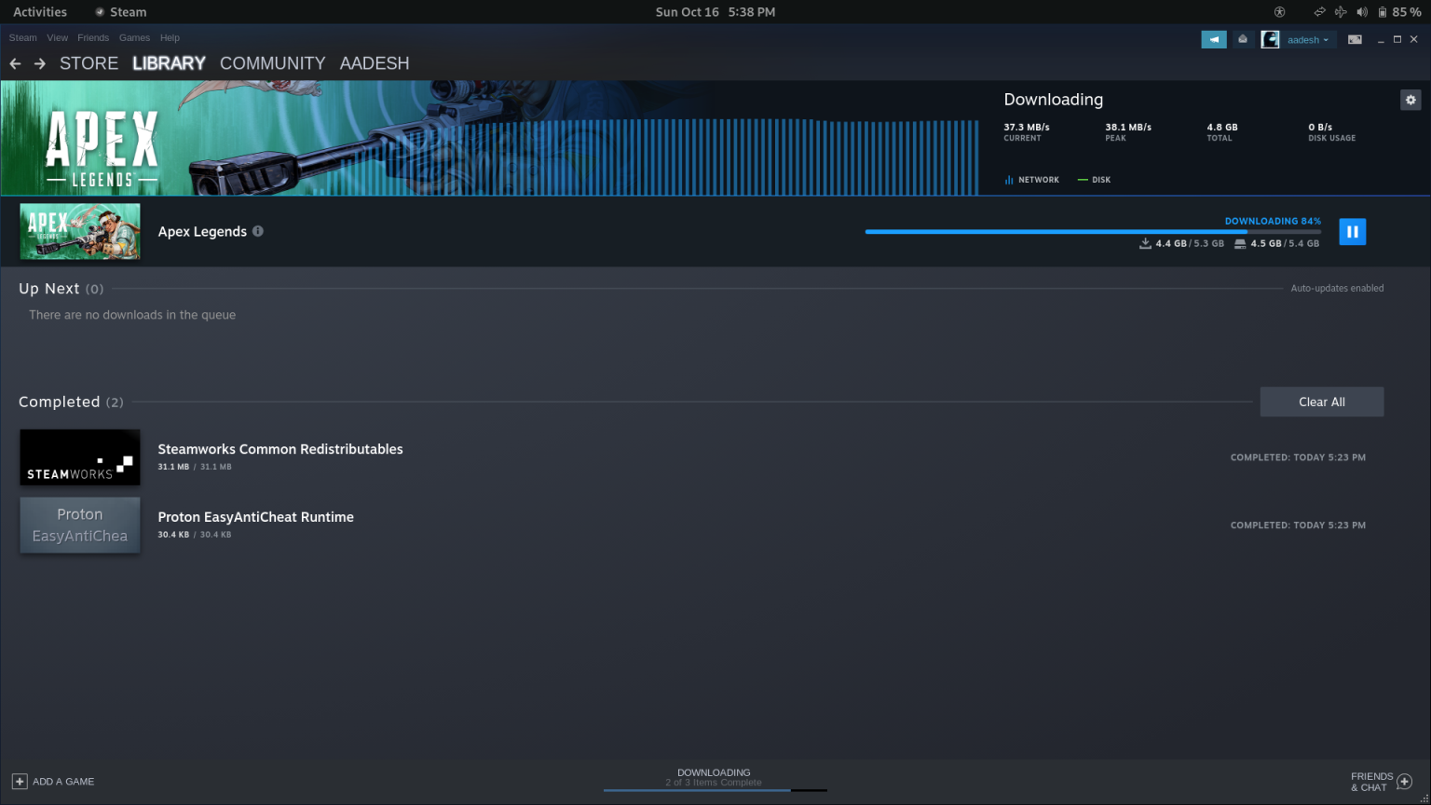Enter Big Picture mode icon
Viewport: 1431px width, 805px height.
pyautogui.click(x=1355, y=39)
